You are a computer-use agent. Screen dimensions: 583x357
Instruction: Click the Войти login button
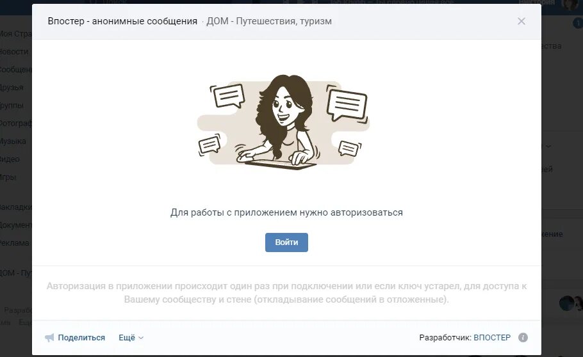pyautogui.click(x=286, y=242)
